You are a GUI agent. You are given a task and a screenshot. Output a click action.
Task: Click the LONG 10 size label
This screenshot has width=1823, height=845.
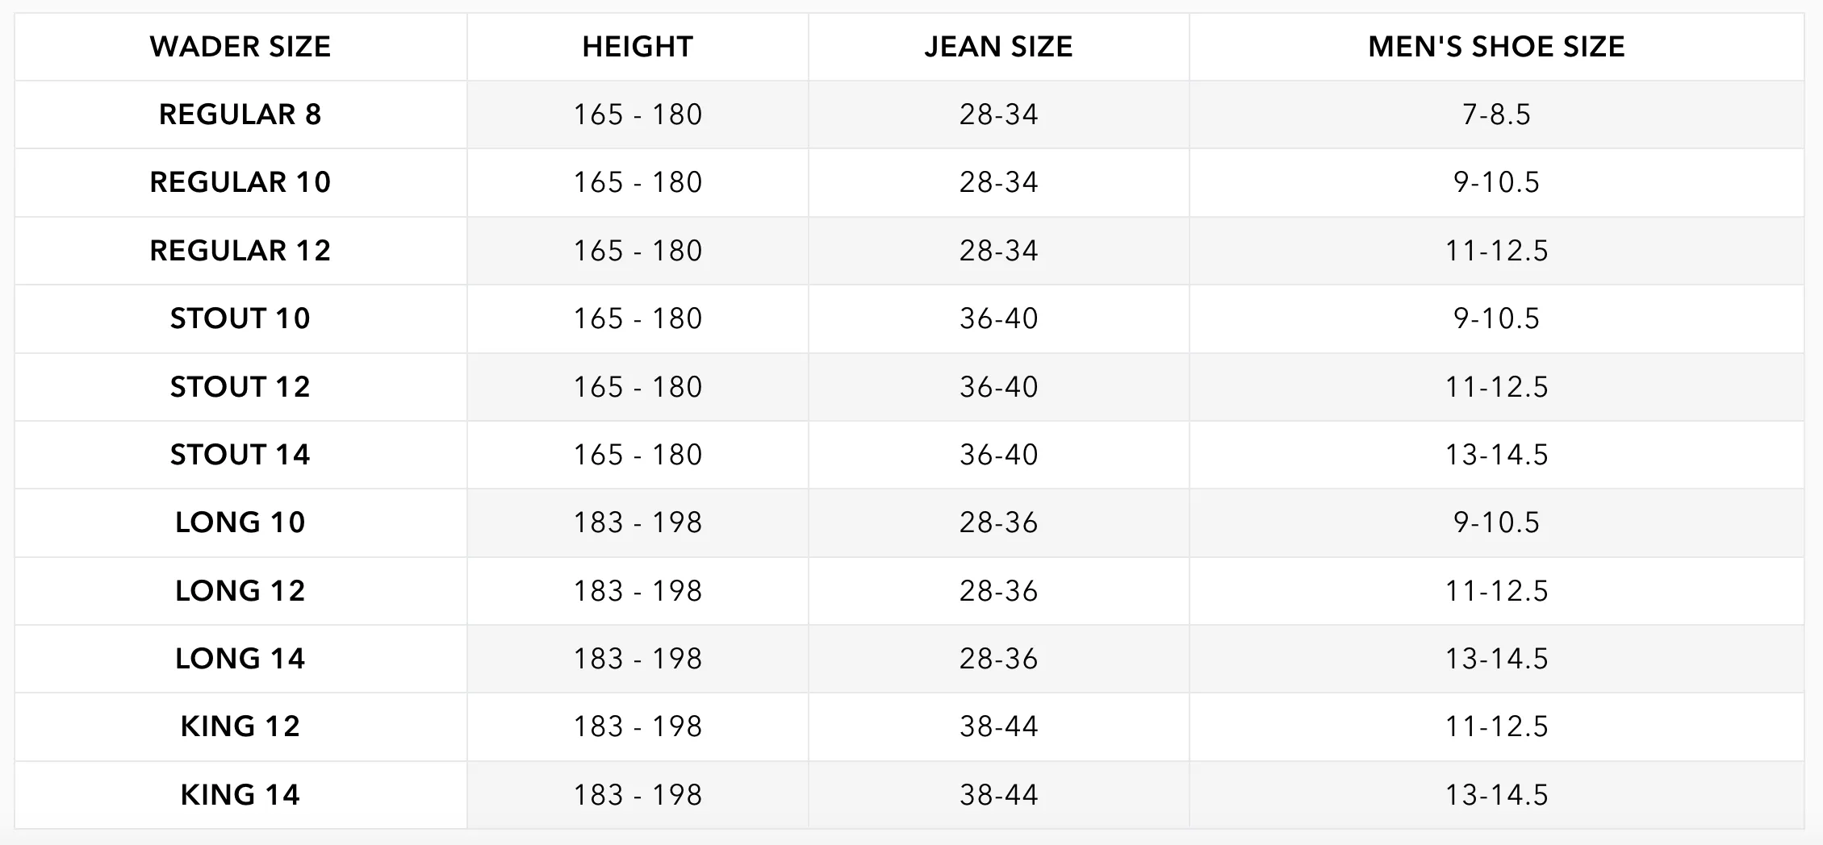(x=240, y=522)
